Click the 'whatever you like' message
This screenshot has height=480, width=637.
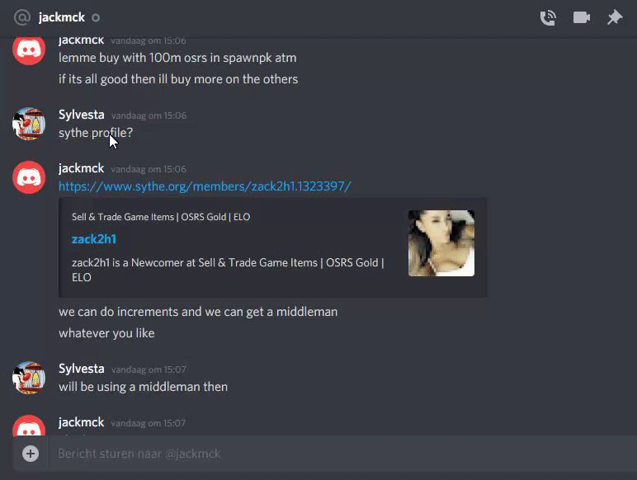106,333
